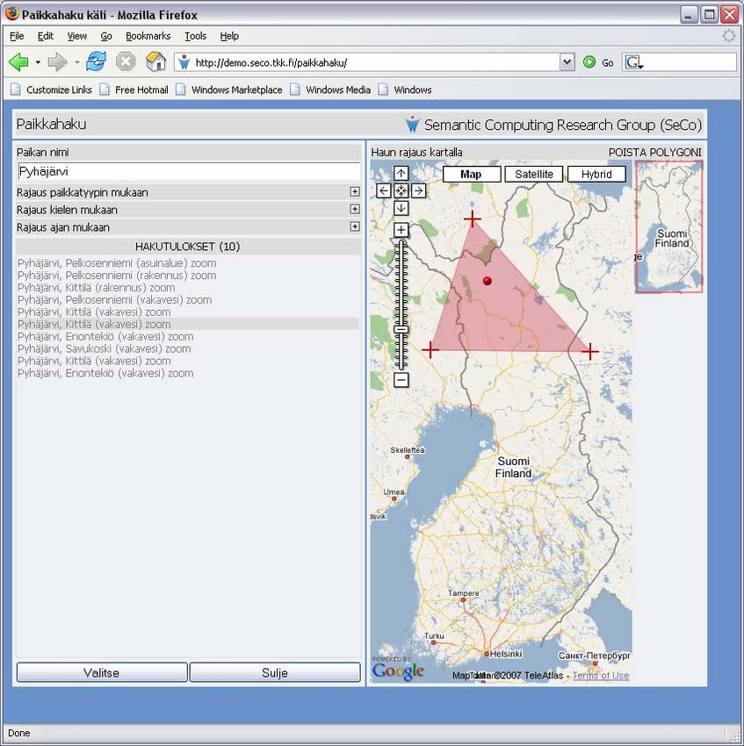Open the Edit menu
The height and width of the screenshot is (746, 744).
(46, 36)
